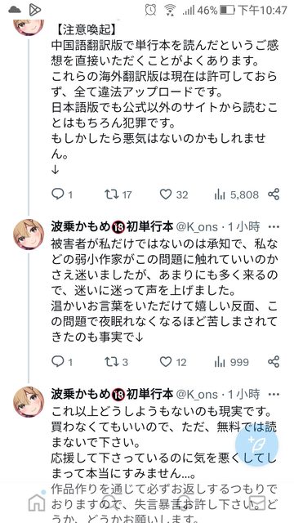Retweet the tweet with 3 retweets
Viewport: 294px width, 523px height.
coord(116,361)
